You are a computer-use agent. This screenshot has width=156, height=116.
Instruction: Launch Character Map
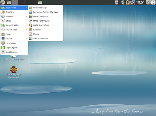click(x=46, y=8)
